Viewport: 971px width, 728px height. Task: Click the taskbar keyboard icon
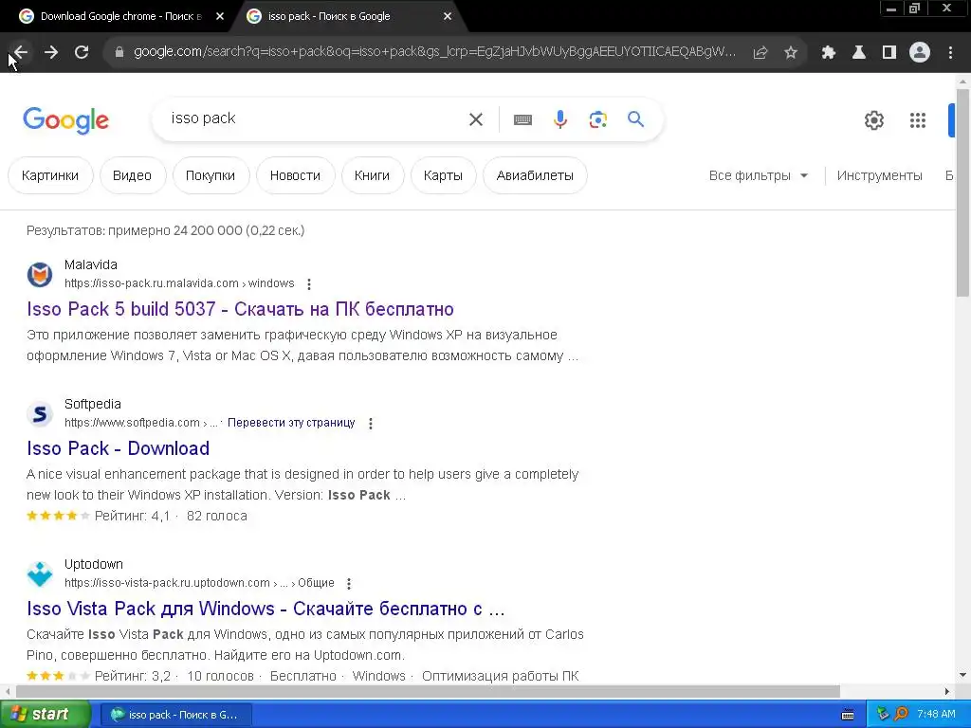(x=848, y=715)
